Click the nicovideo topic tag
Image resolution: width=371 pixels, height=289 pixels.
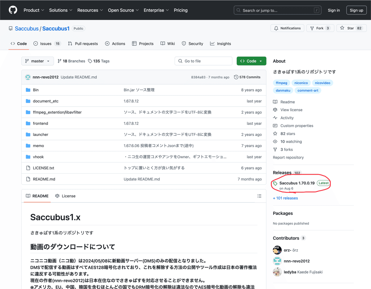322,83
